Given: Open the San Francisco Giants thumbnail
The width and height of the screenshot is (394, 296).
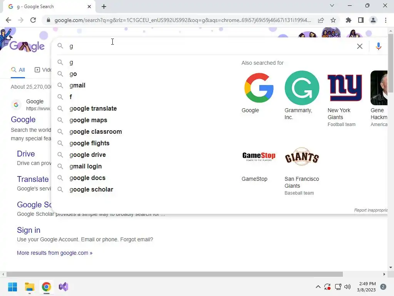Looking at the screenshot, I should 302,156.
